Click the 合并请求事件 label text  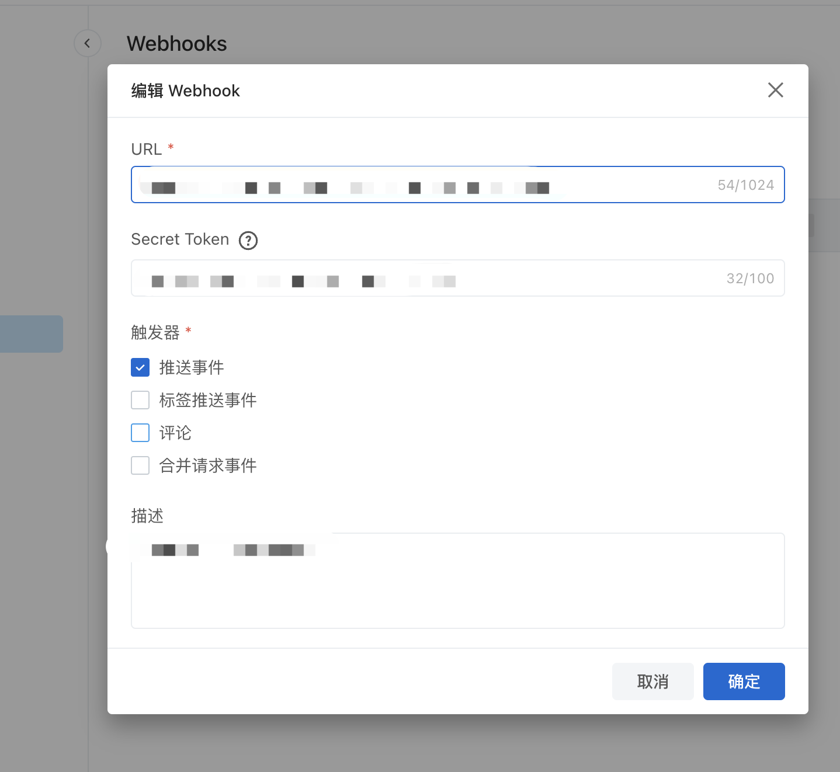click(208, 465)
